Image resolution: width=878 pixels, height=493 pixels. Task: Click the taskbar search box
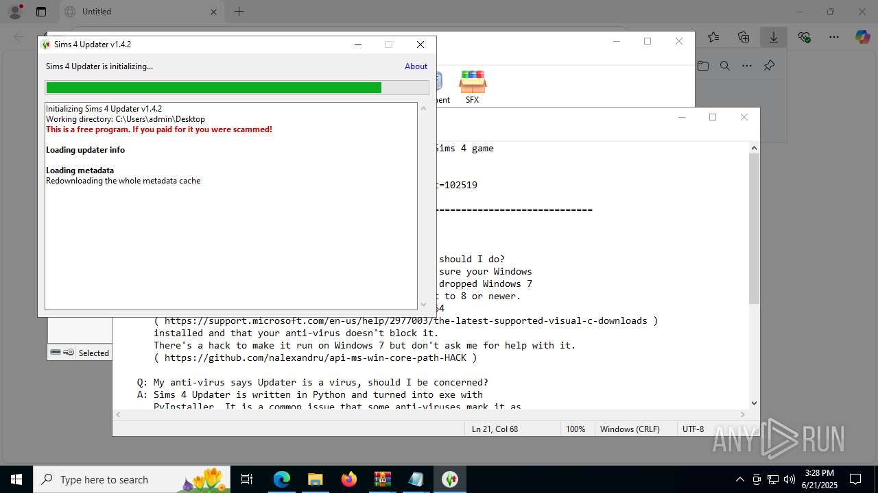tap(132, 479)
